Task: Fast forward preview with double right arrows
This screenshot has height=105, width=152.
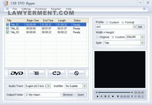Action: pos(132,92)
